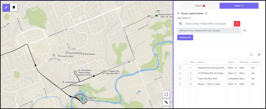Toggle the select-all checkbox in table header

coord(186,62)
